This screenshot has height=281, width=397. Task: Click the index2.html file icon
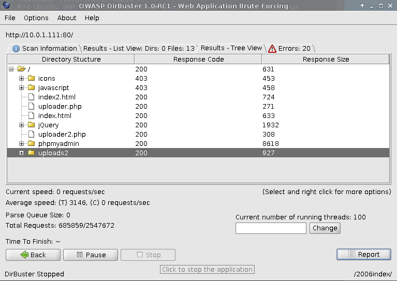pyautogui.click(x=31, y=97)
